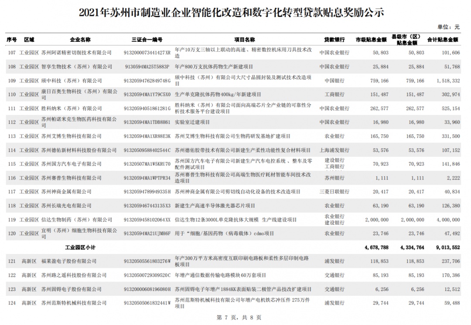471x325 pixels.
Task: Select company 信达生物制药（苏州）有限公司
Action: 77,220
